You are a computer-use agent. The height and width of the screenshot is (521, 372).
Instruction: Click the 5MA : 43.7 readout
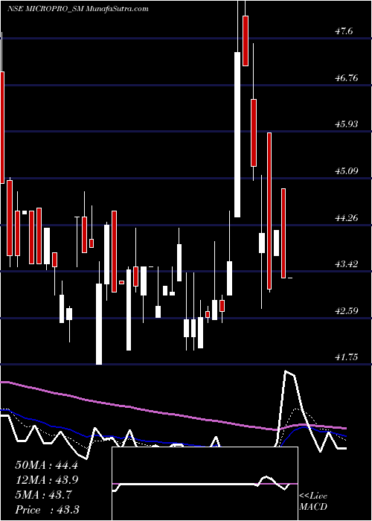pos(43,495)
